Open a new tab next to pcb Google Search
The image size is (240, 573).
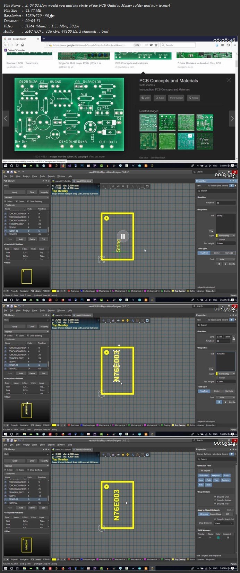44,39
